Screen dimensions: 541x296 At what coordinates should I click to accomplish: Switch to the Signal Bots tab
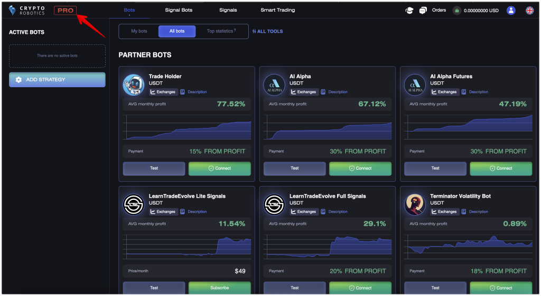tap(179, 10)
